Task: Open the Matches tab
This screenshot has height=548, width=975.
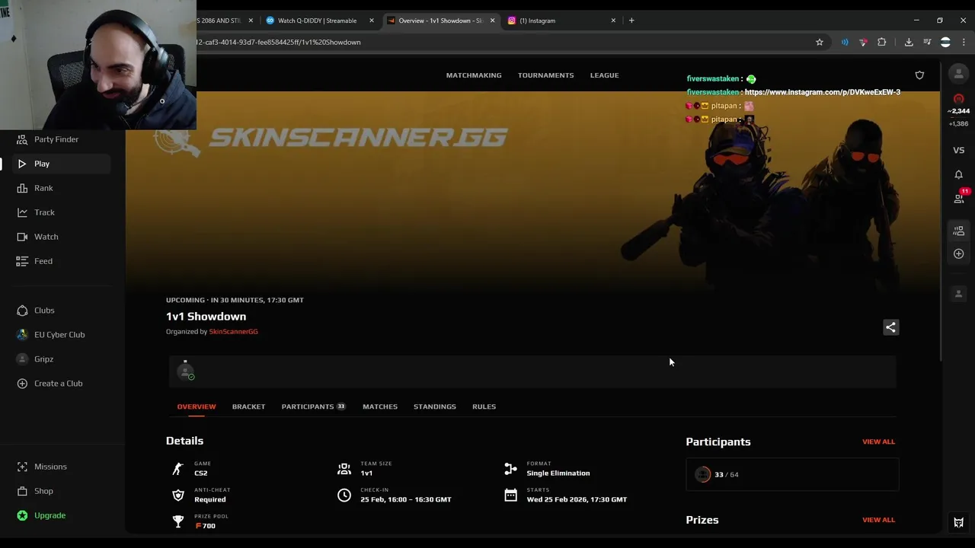Action: tap(380, 406)
